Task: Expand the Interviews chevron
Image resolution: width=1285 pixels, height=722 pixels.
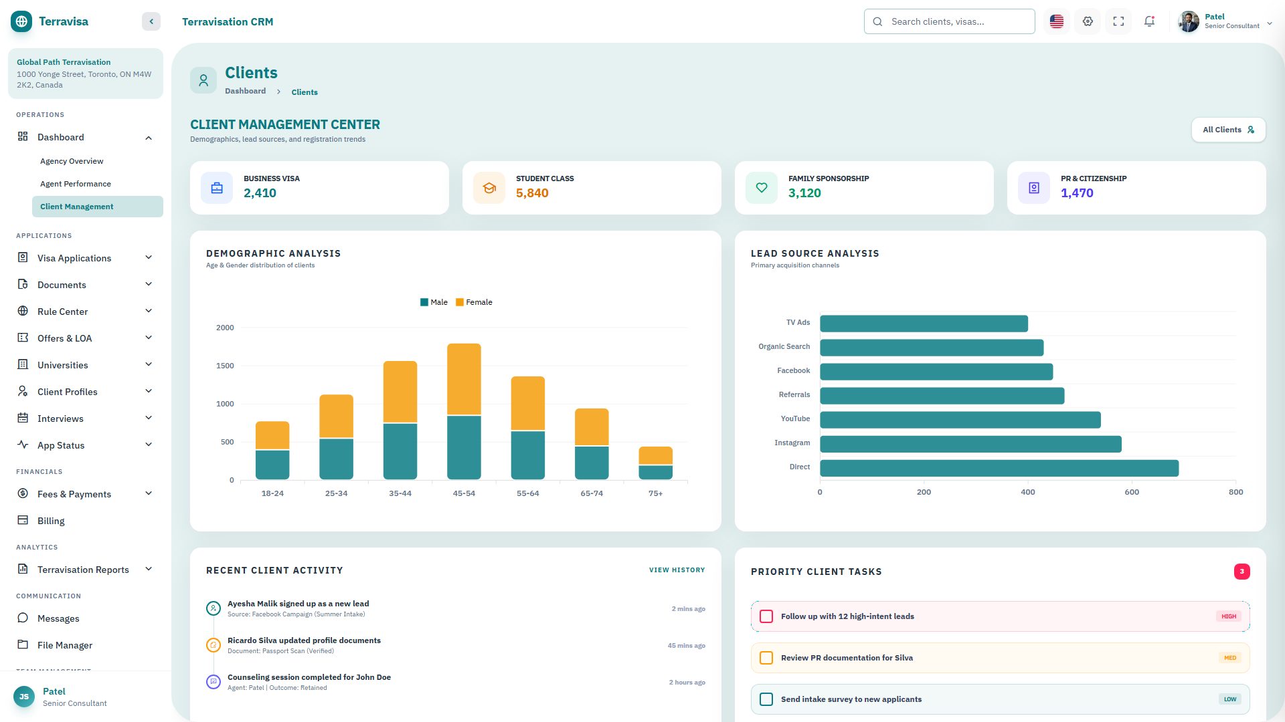Action: pyautogui.click(x=149, y=418)
